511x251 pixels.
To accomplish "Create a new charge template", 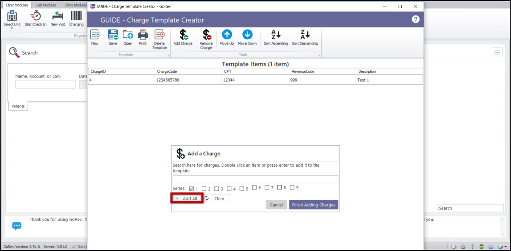I will pos(95,37).
